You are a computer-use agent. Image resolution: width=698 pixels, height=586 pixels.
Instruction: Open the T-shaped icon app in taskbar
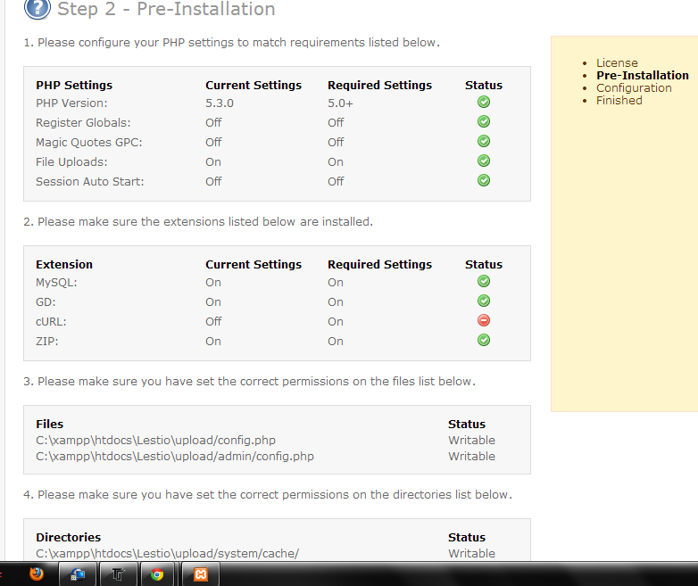point(119,574)
